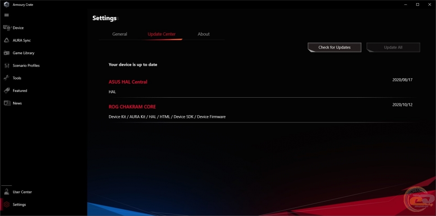436x216 pixels.
Task: Open the Settings gear icon
Action: click(x=7, y=205)
